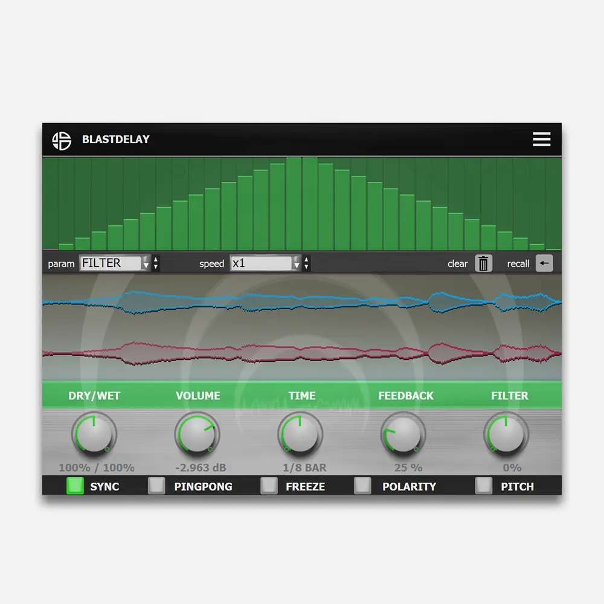This screenshot has height=604, width=604.
Task: Click the TIME section label
Action: [x=301, y=396]
